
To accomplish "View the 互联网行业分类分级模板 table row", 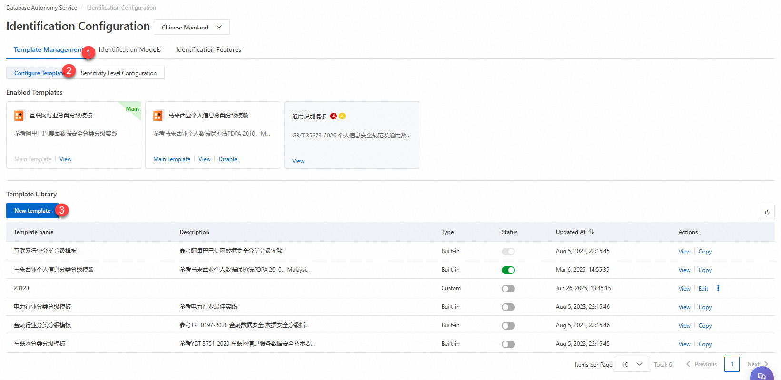I will pyautogui.click(x=684, y=252).
